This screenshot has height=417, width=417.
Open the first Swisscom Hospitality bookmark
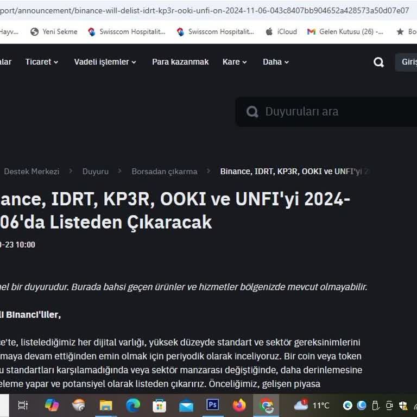127,31
